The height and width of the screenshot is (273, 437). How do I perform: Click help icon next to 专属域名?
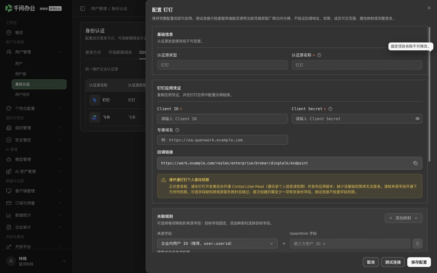177,130
